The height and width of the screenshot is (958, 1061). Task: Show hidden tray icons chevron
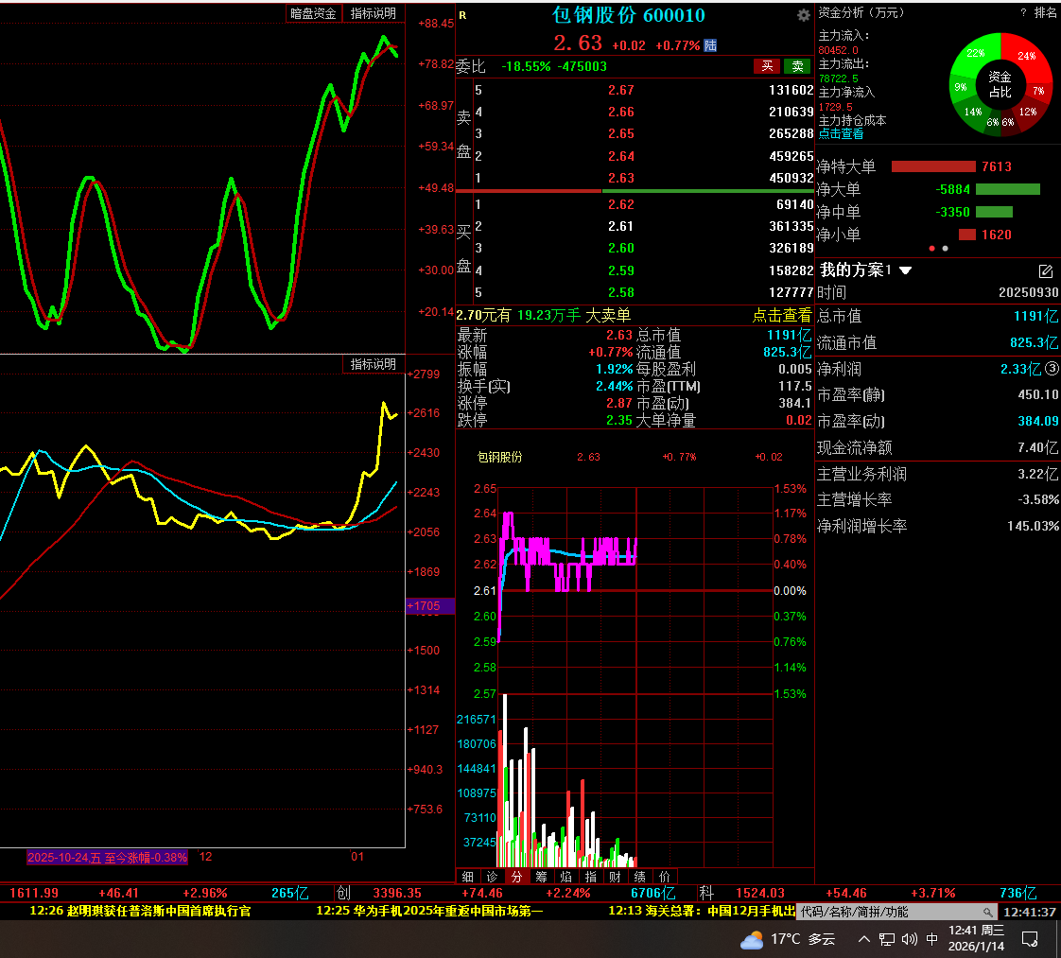click(x=864, y=939)
